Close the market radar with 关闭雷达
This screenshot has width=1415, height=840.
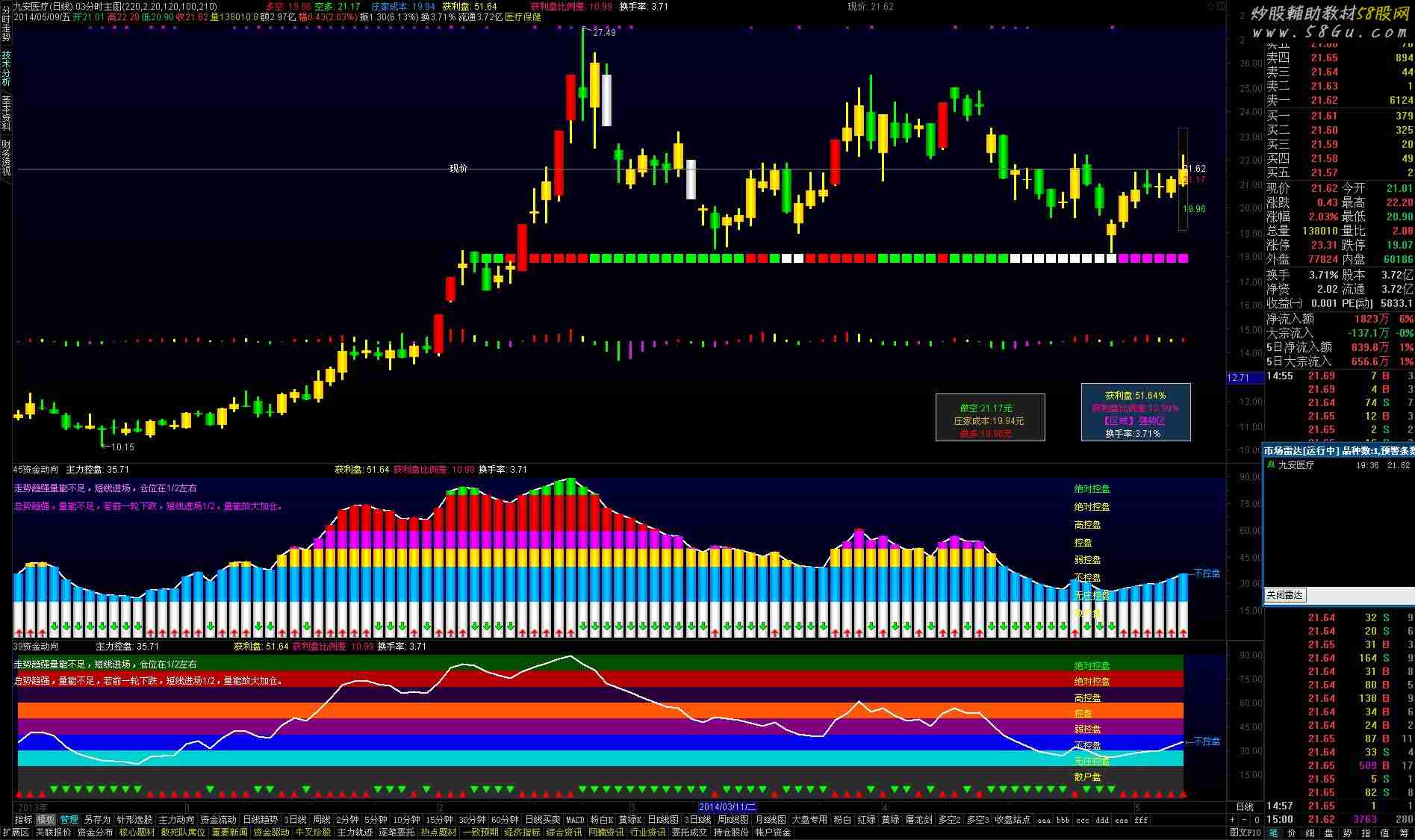tap(1284, 595)
